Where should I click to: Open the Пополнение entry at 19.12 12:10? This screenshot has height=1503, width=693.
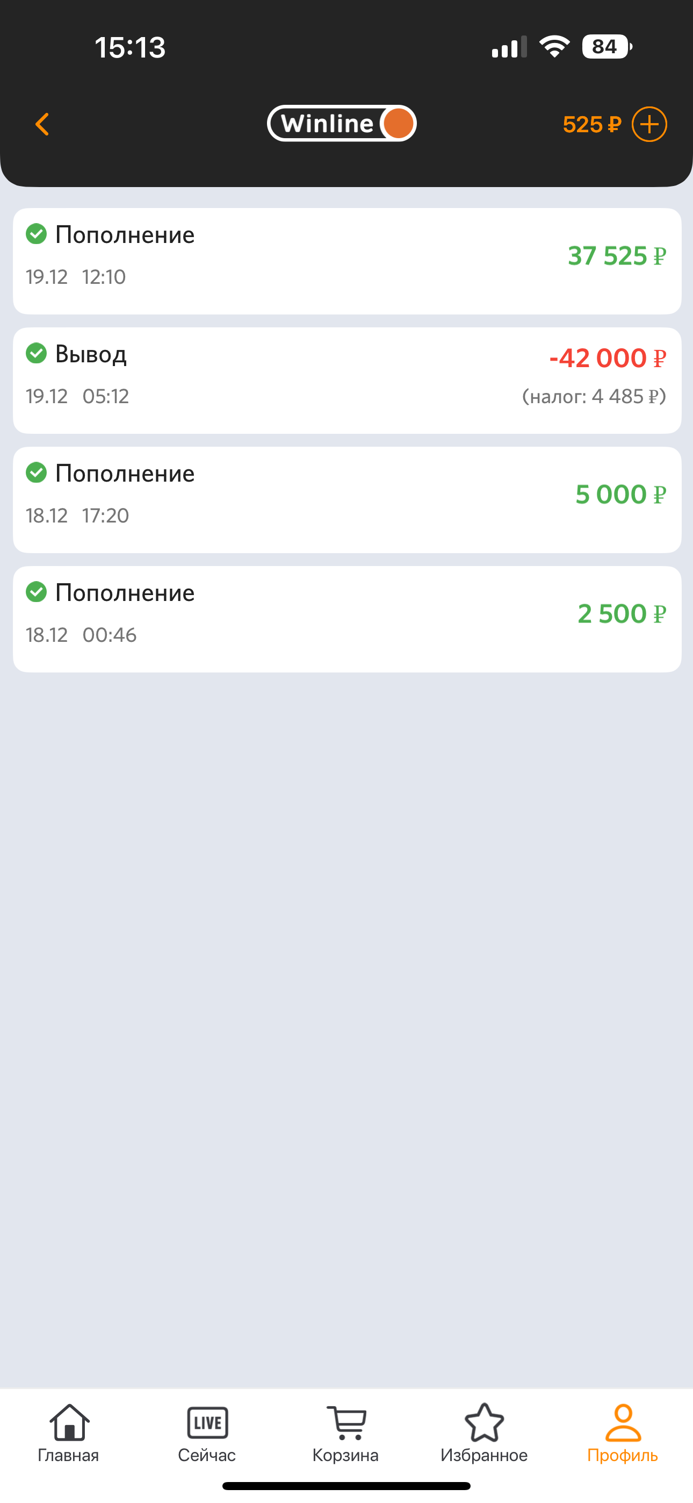coord(346,261)
